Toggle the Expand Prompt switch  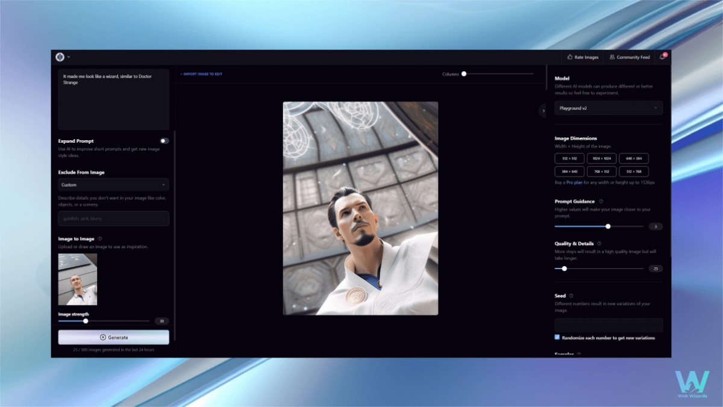(x=164, y=141)
